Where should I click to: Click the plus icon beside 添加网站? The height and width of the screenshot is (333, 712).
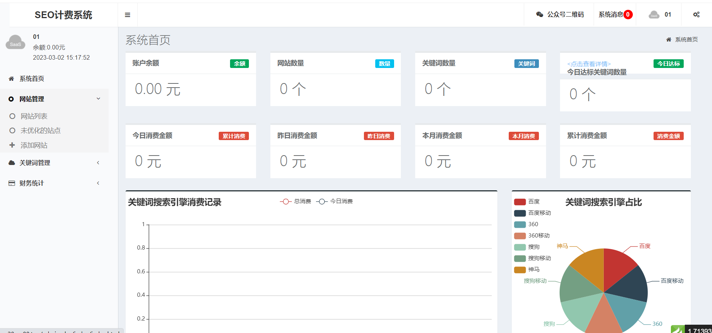pos(12,145)
